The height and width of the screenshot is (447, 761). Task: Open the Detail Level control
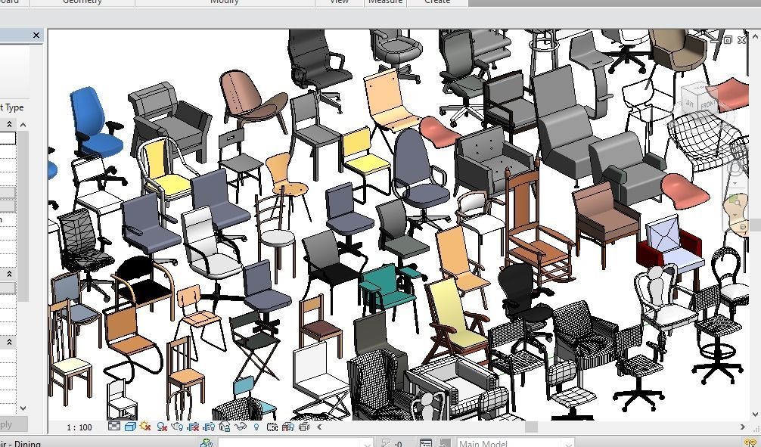(x=114, y=427)
